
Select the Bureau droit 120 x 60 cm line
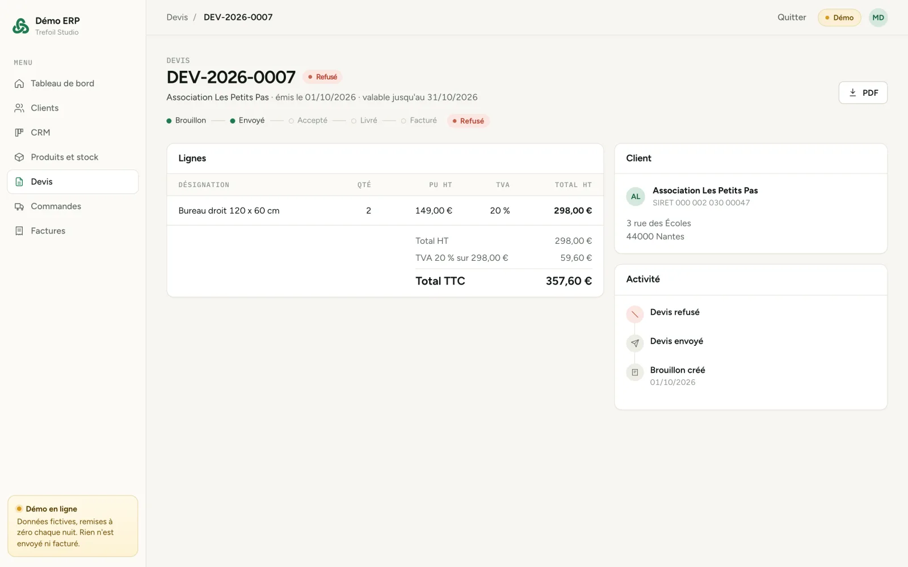[x=385, y=210]
